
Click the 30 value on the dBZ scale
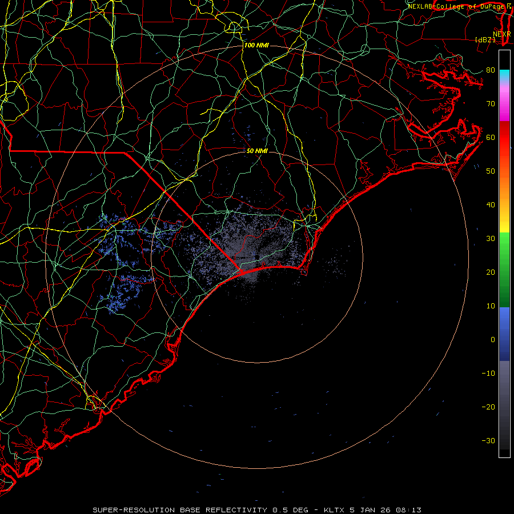(491, 238)
